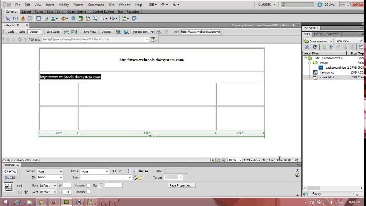Switch to Code view
Image resolution: width=366 pixels, height=206 pixels.
coord(11,32)
